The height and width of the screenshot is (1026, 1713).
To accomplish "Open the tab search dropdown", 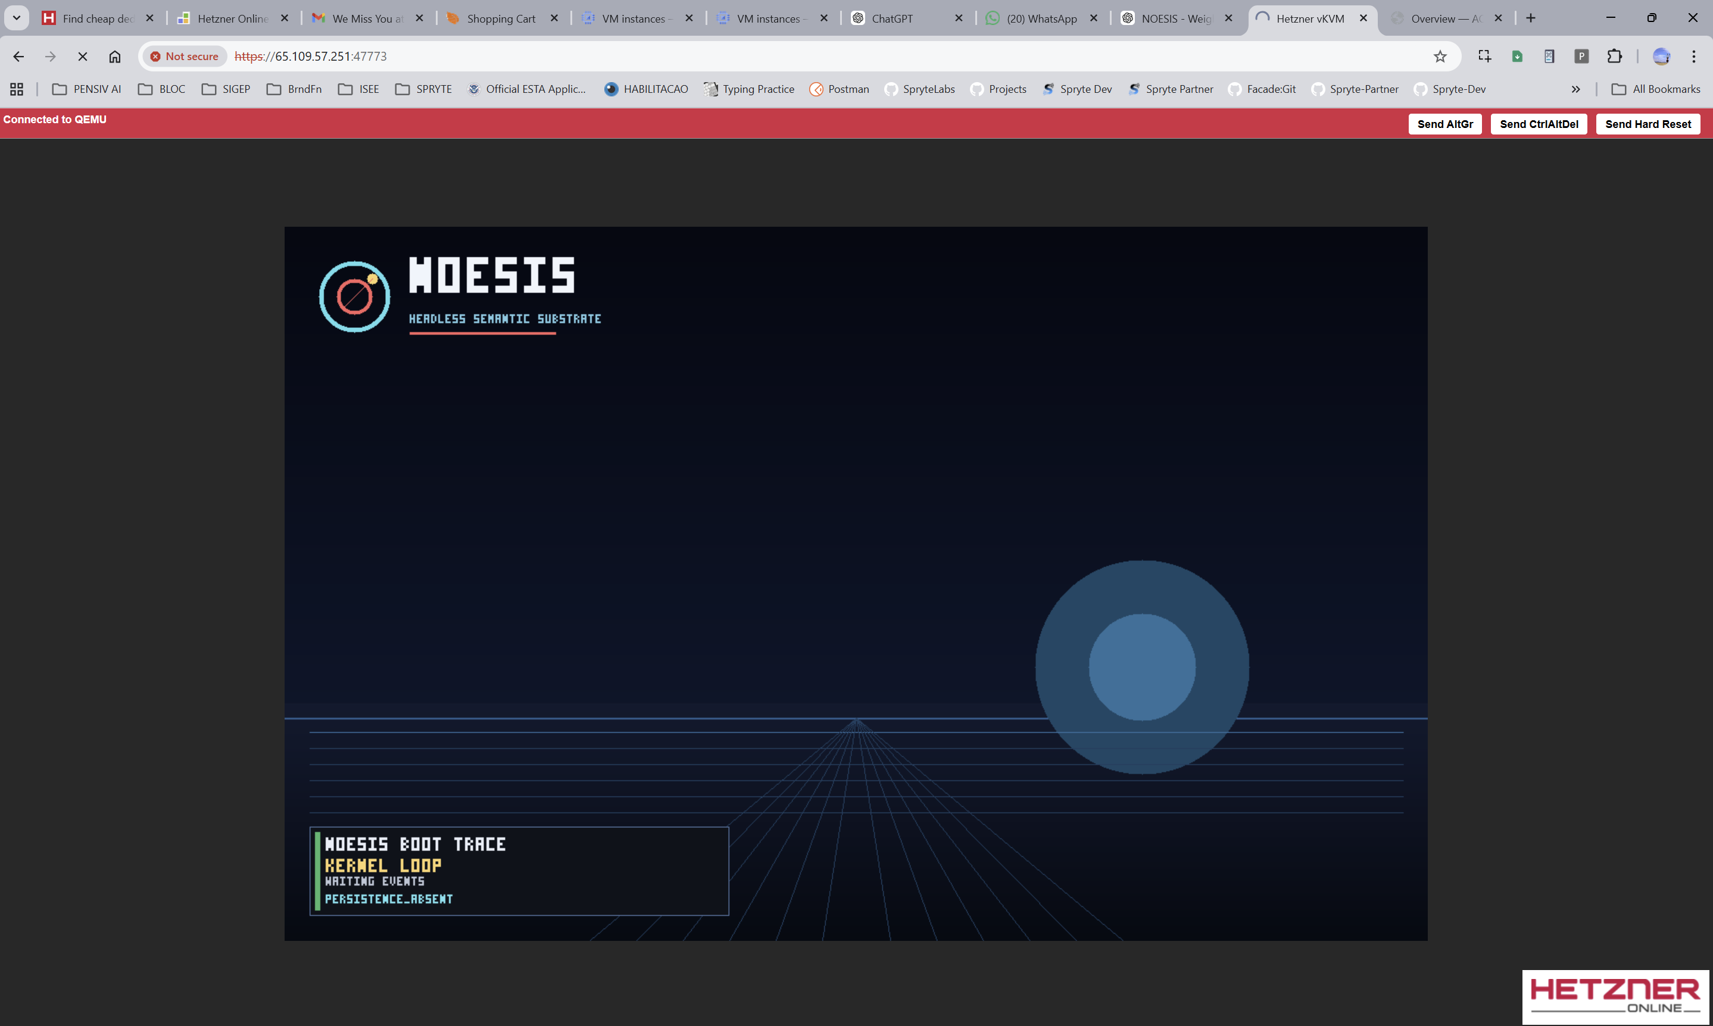I will pyautogui.click(x=17, y=18).
